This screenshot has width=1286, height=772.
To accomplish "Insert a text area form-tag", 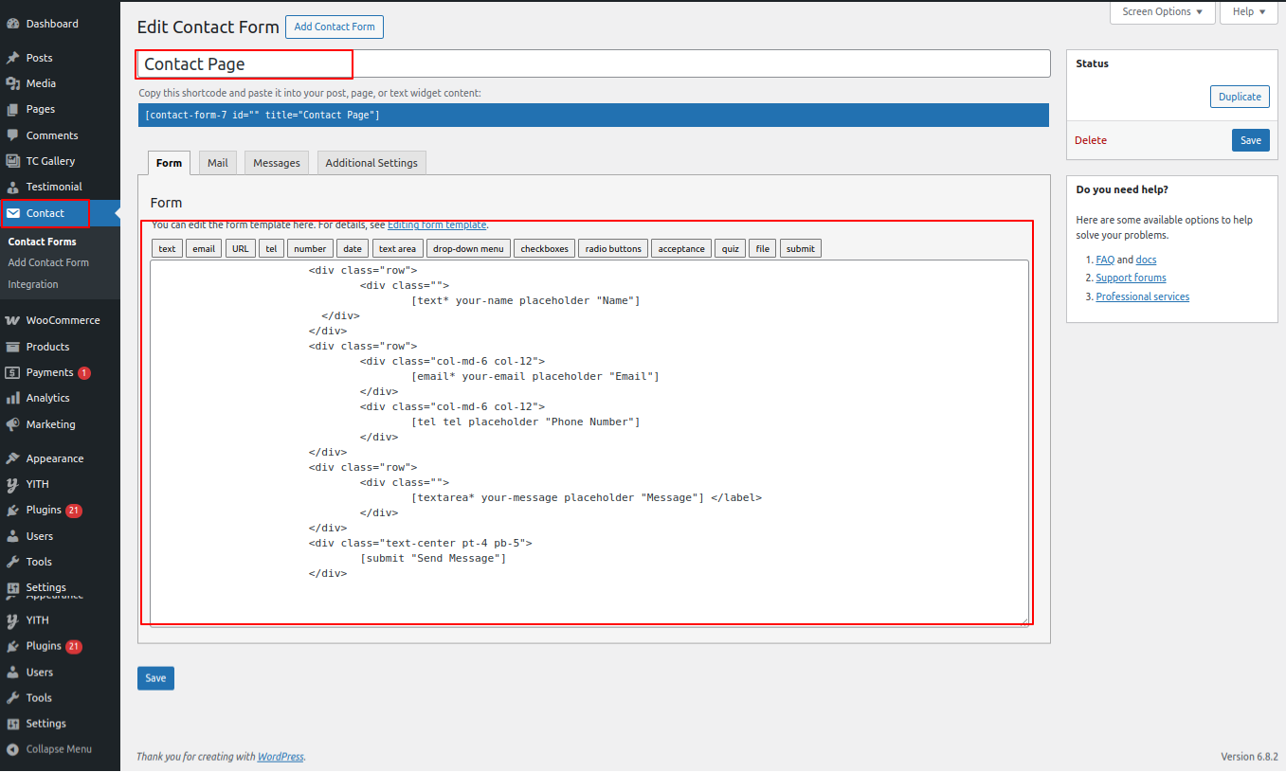I will coord(397,248).
